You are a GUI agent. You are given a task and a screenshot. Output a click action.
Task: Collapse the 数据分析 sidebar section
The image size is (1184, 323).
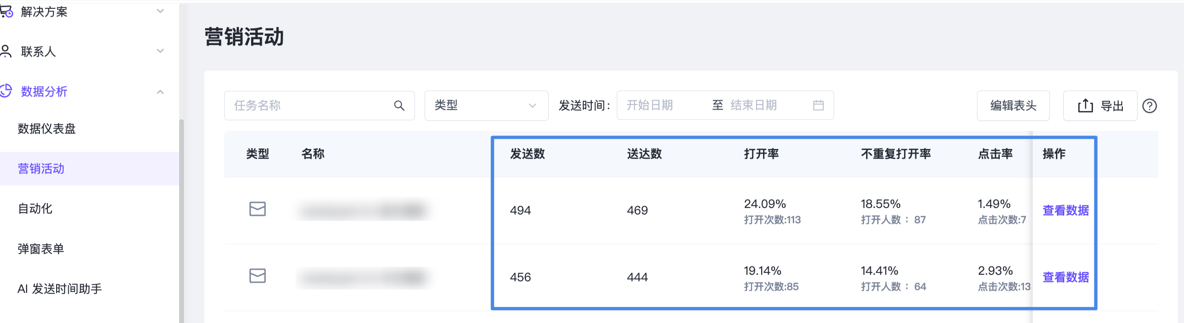point(160,91)
